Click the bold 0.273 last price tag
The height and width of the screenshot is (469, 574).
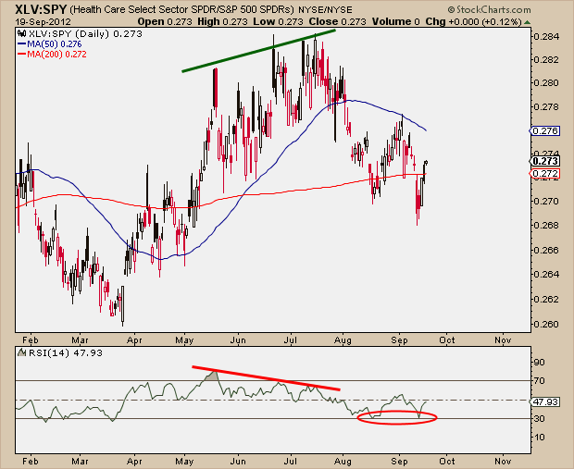click(545, 161)
